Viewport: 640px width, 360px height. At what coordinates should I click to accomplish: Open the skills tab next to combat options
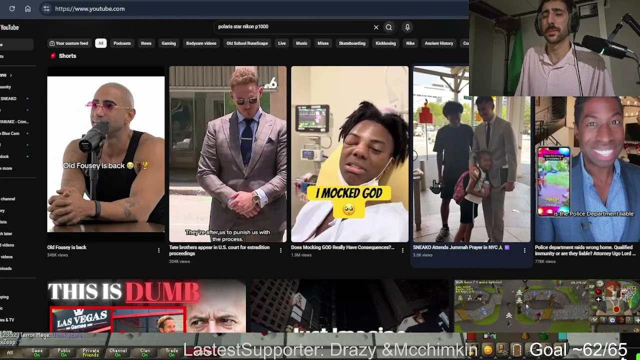click(x=603, y=320)
